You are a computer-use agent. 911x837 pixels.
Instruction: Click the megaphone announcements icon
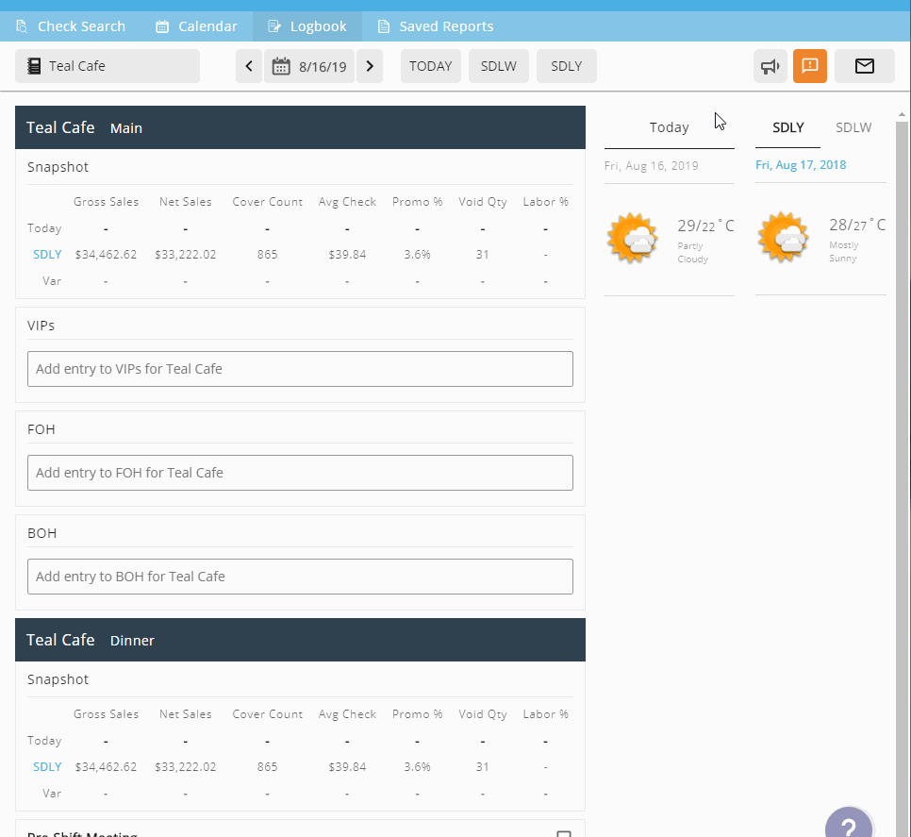770,66
